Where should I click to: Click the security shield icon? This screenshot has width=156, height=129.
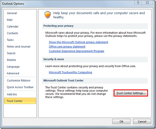click(x=48, y=15)
